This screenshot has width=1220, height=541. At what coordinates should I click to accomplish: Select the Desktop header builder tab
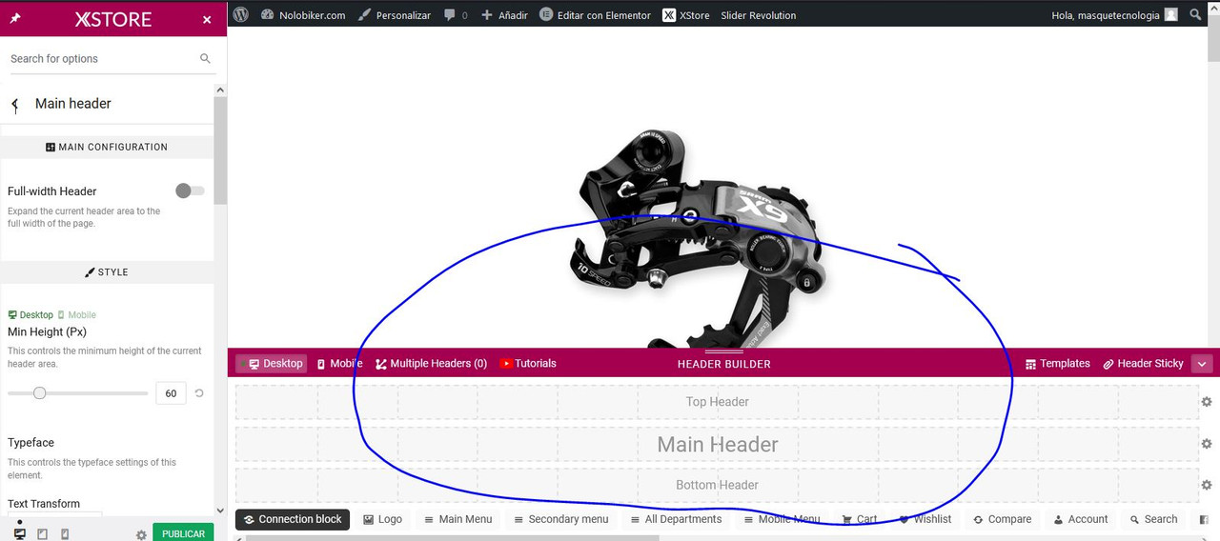272,363
